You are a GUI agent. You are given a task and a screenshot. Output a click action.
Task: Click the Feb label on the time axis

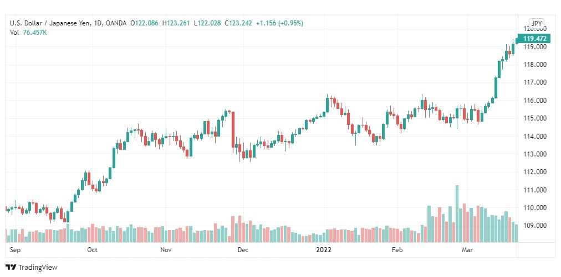397,250
